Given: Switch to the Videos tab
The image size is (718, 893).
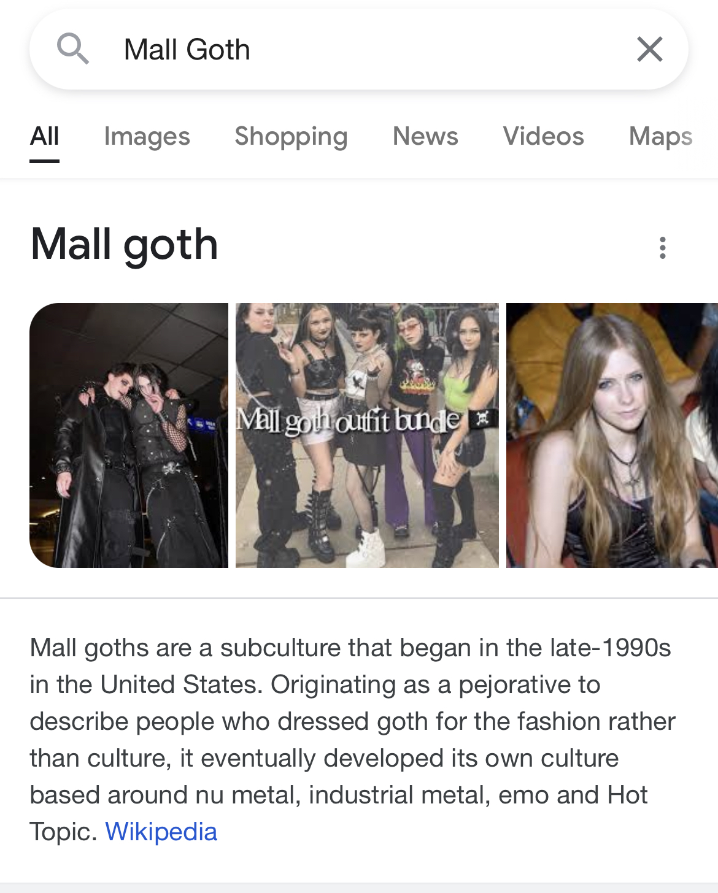Looking at the screenshot, I should tap(544, 136).
